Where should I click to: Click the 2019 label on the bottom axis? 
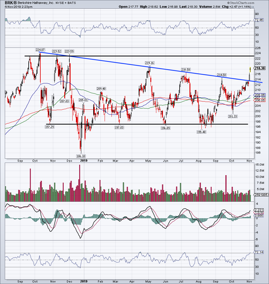84,282
